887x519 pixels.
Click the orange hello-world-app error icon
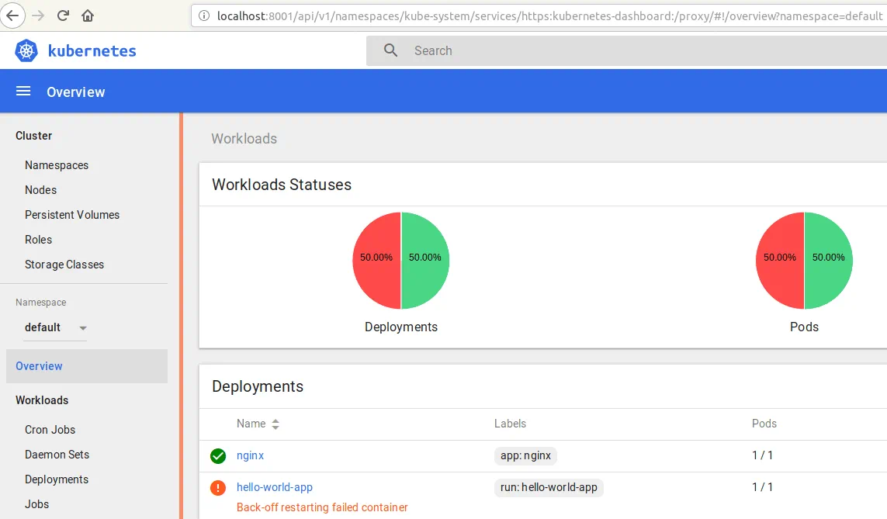(218, 488)
